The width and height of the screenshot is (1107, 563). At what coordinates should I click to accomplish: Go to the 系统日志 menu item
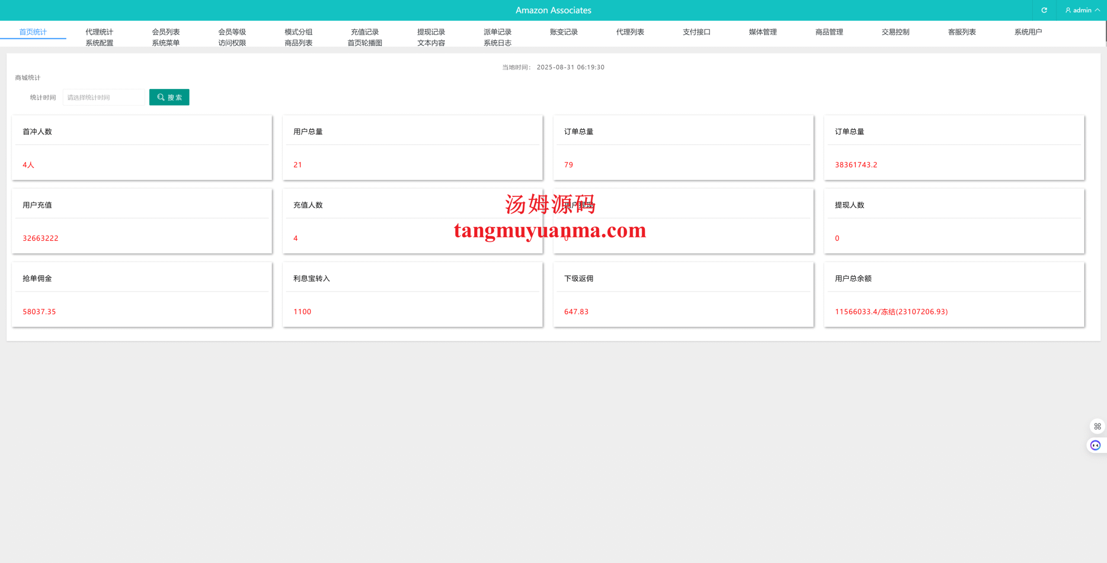tap(497, 43)
